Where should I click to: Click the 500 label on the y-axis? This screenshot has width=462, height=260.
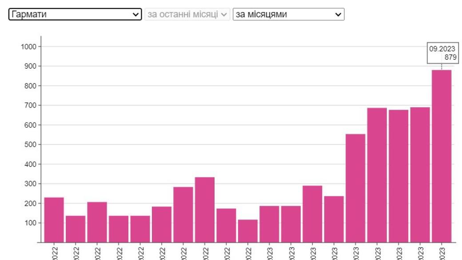tap(32, 144)
